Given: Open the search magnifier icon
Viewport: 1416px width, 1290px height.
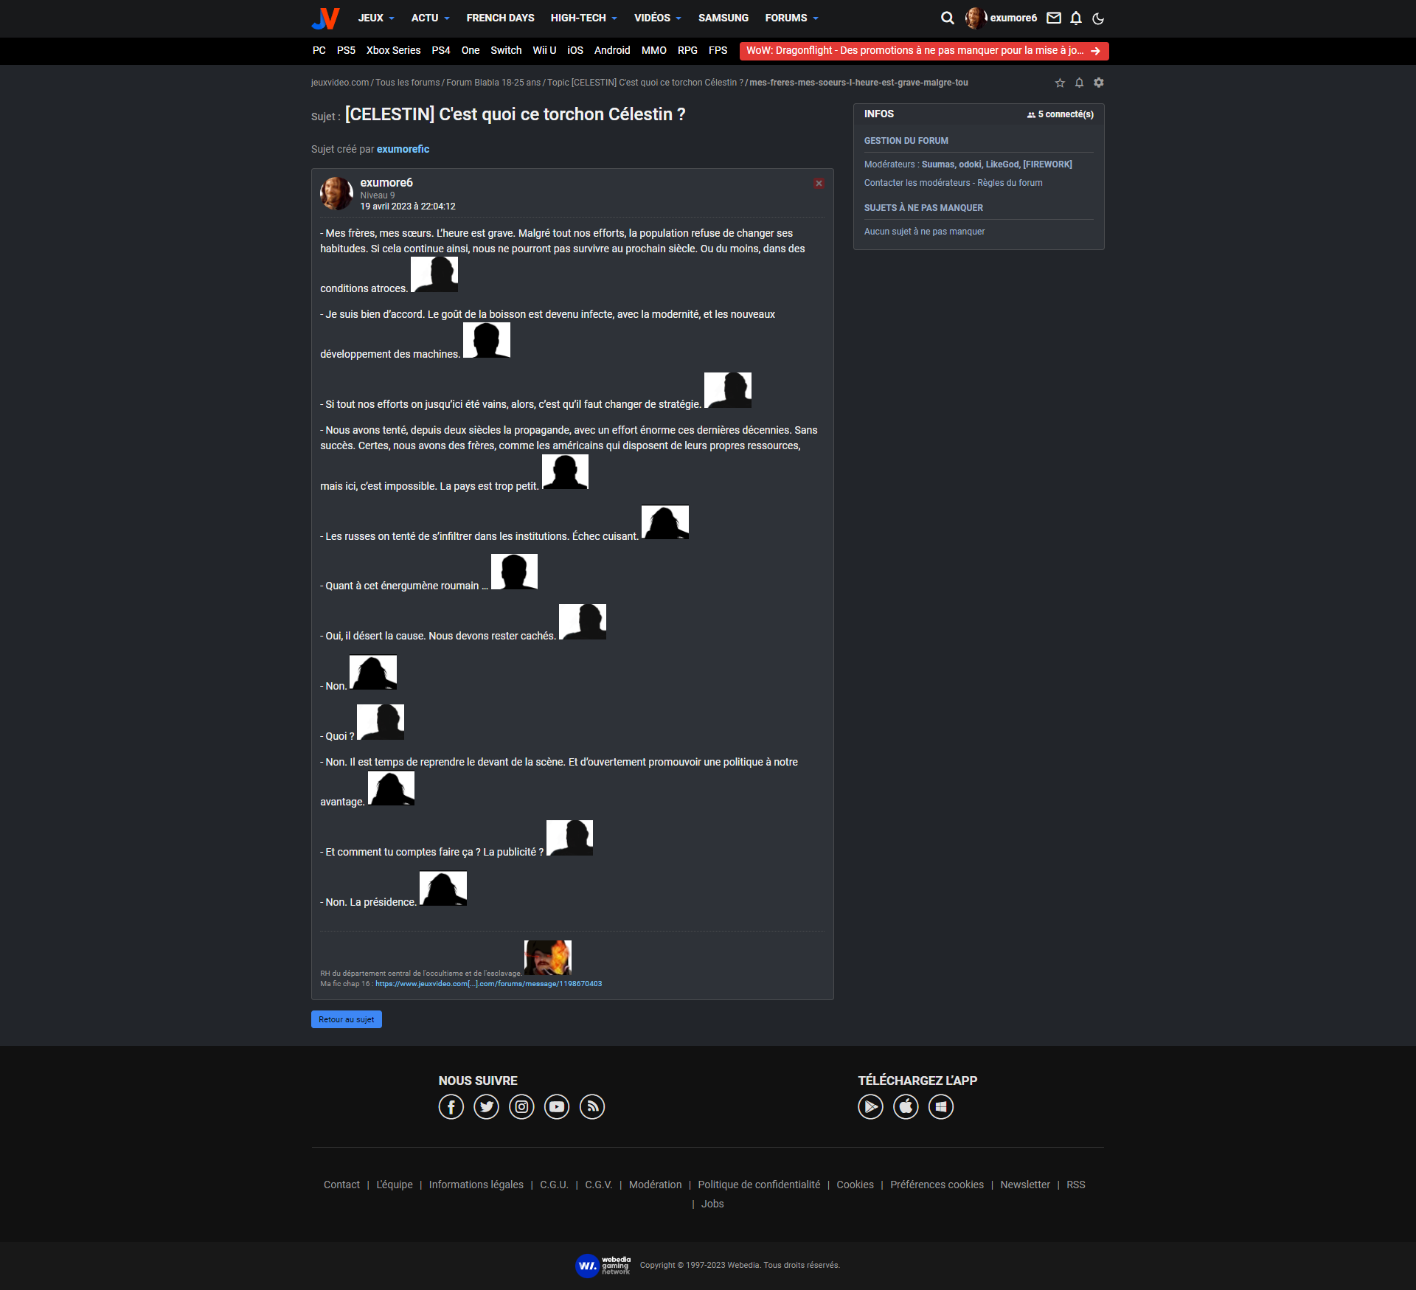Looking at the screenshot, I should pos(947,18).
